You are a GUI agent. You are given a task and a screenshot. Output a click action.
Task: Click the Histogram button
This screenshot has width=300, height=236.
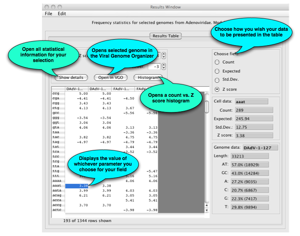point(148,78)
